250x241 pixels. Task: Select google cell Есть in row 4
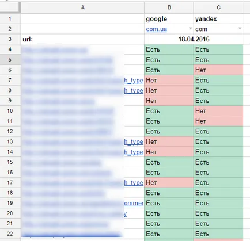point(169,49)
